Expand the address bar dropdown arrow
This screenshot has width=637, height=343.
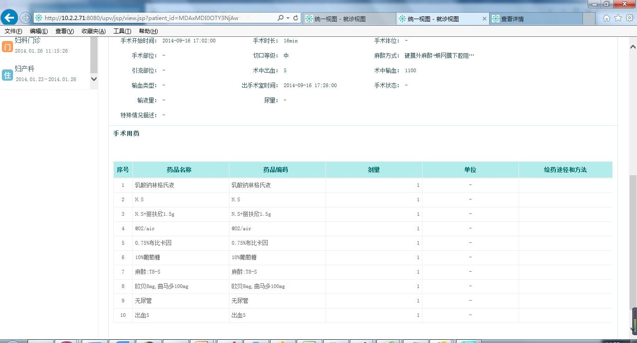pos(288,18)
